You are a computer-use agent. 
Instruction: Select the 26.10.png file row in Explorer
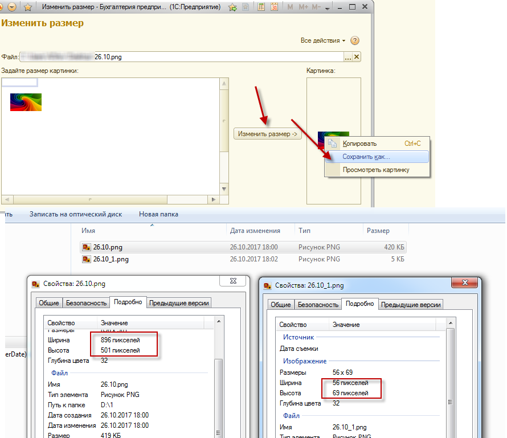point(243,247)
